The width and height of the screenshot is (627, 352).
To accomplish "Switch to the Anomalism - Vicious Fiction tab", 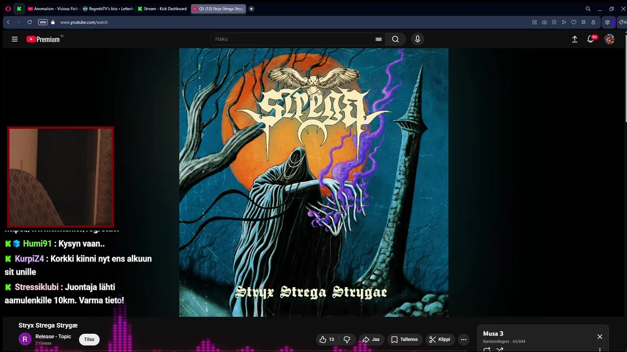I will pos(53,9).
